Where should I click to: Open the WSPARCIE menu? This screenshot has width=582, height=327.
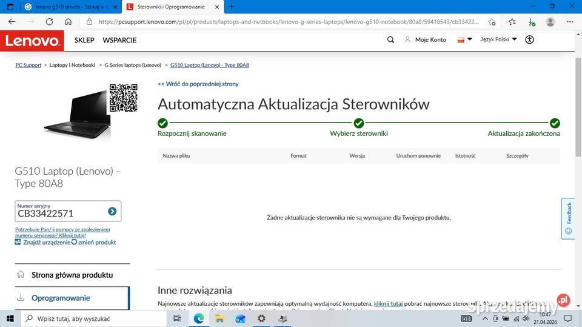pos(119,40)
